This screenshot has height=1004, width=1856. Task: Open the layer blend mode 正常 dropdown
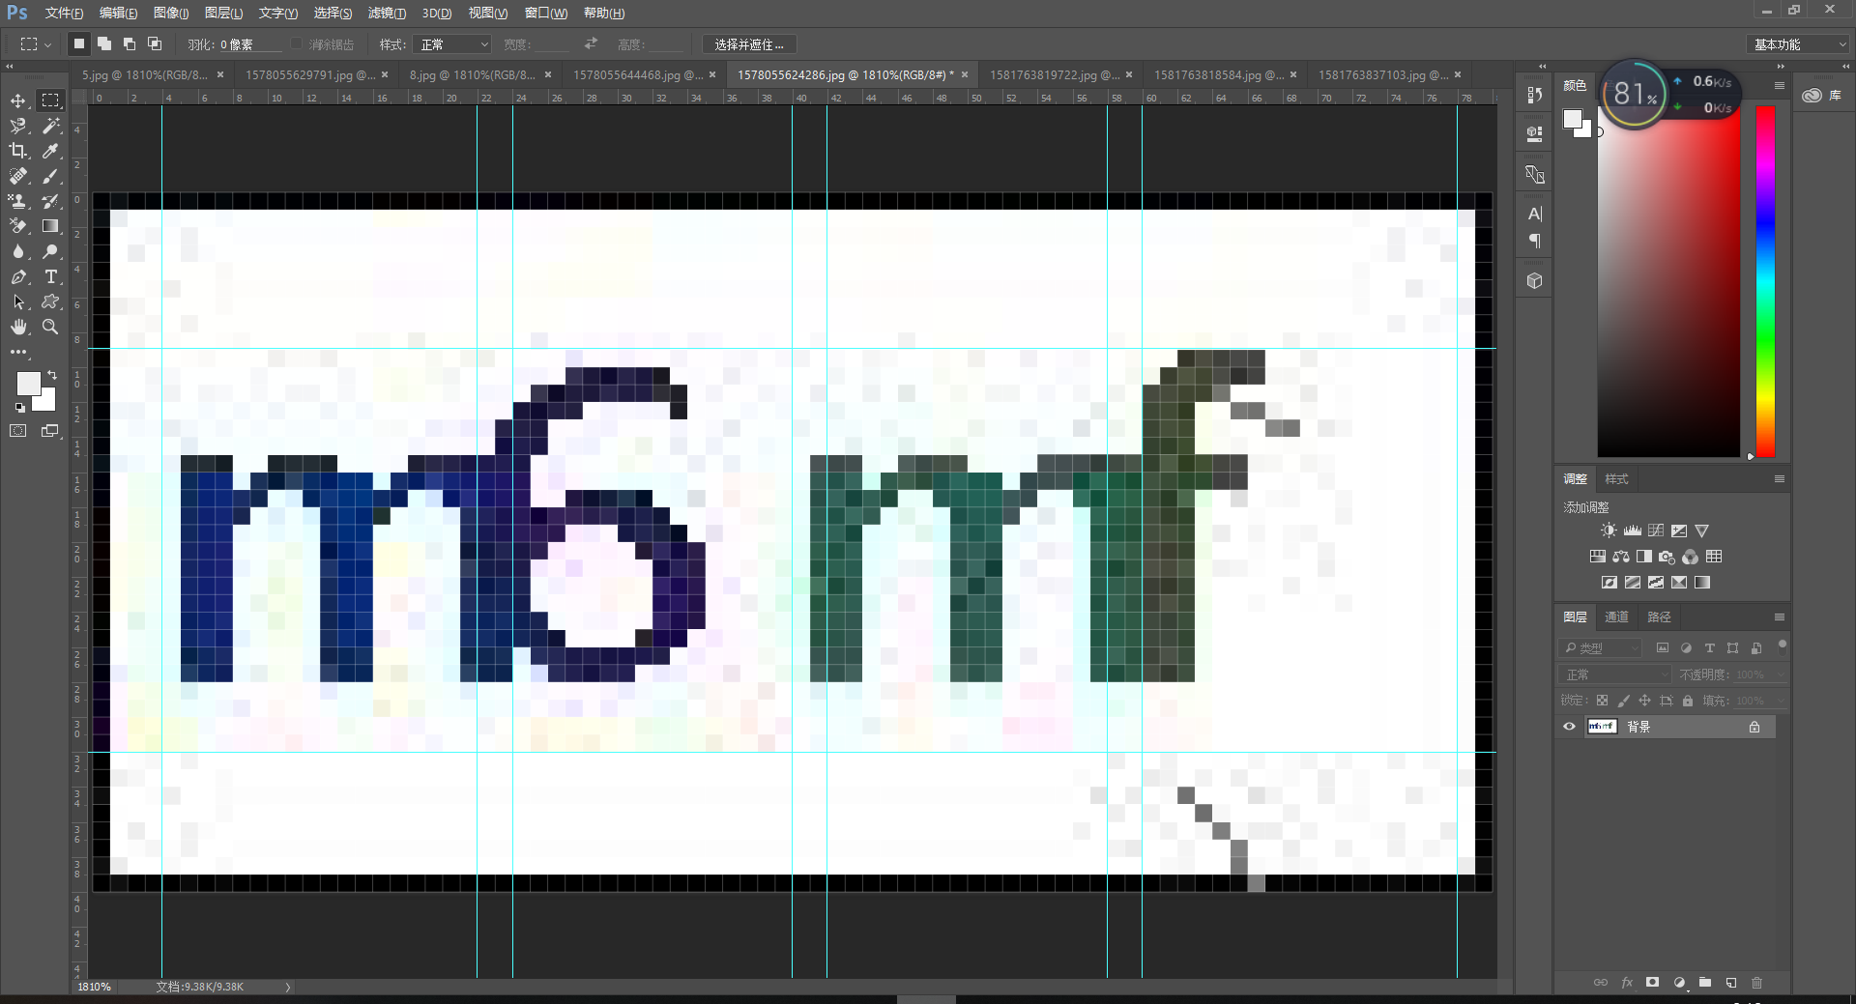click(x=1615, y=674)
